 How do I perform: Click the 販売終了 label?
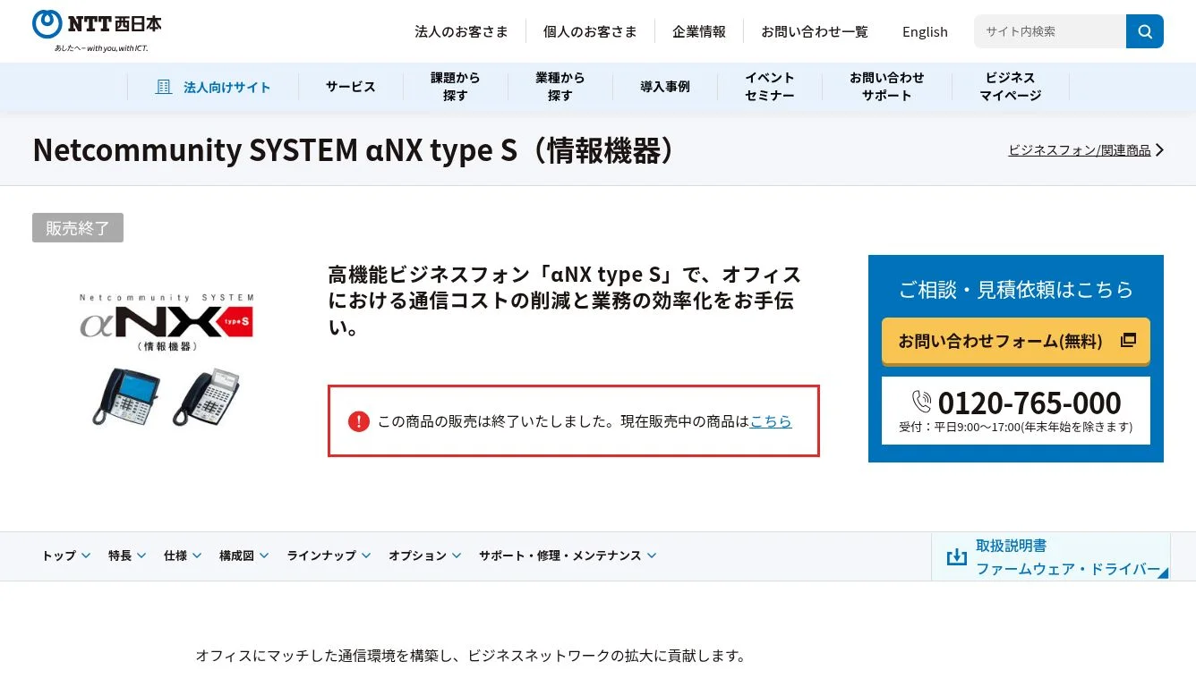(x=78, y=228)
